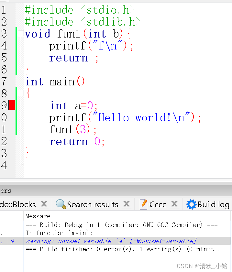Click the "In function 'main':" message

tap(59, 233)
